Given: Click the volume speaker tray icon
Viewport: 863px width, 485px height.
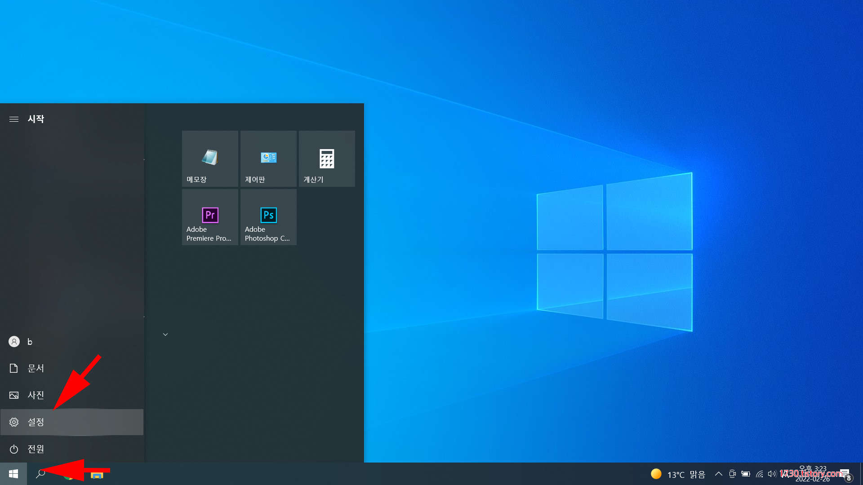Looking at the screenshot, I should tap(772, 474).
